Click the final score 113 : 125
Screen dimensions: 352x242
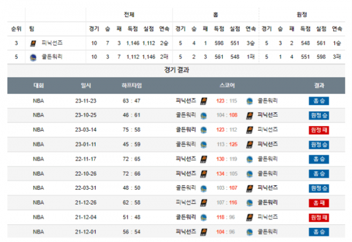[227, 144]
